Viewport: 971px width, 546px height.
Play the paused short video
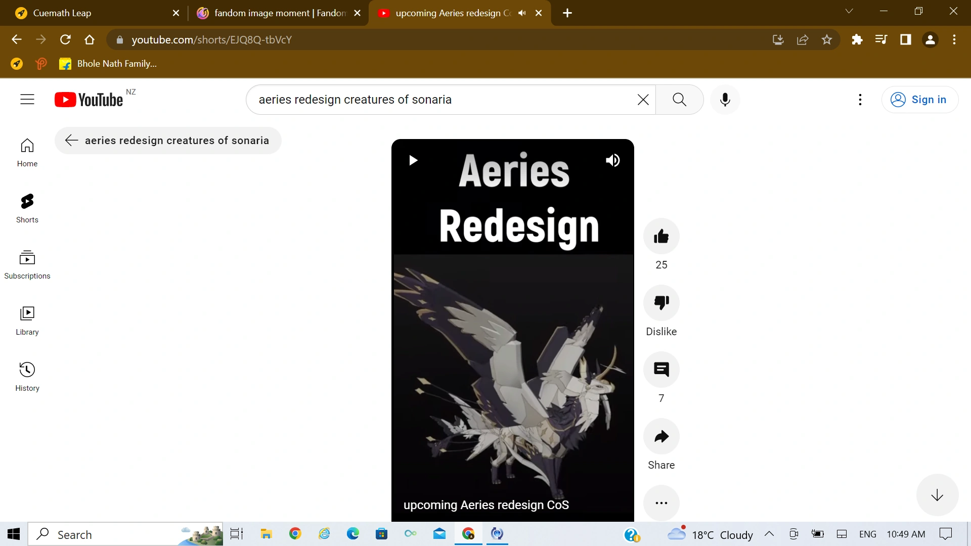pyautogui.click(x=413, y=160)
